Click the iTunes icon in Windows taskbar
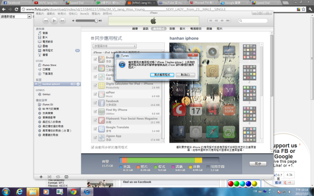 [87, 192]
